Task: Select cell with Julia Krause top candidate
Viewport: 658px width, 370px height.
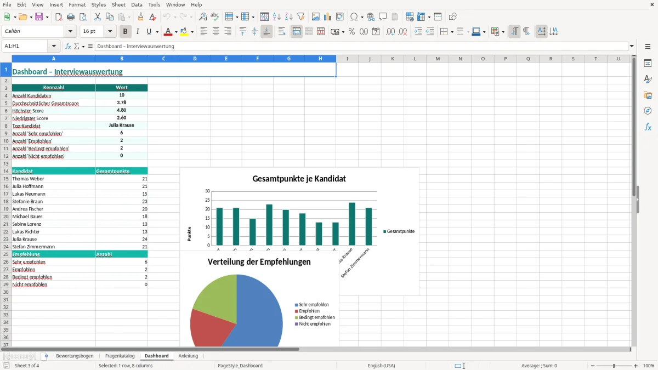Action: (x=121, y=126)
